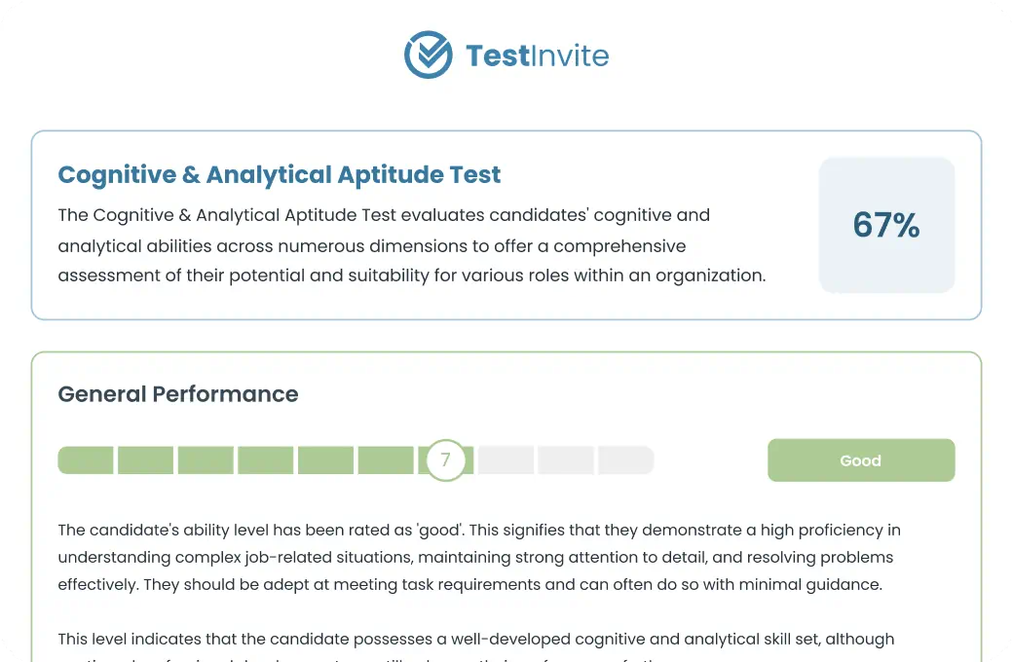Screen dimensions: 1013x662
Task: Click the fifth green progress segment
Action: point(325,460)
